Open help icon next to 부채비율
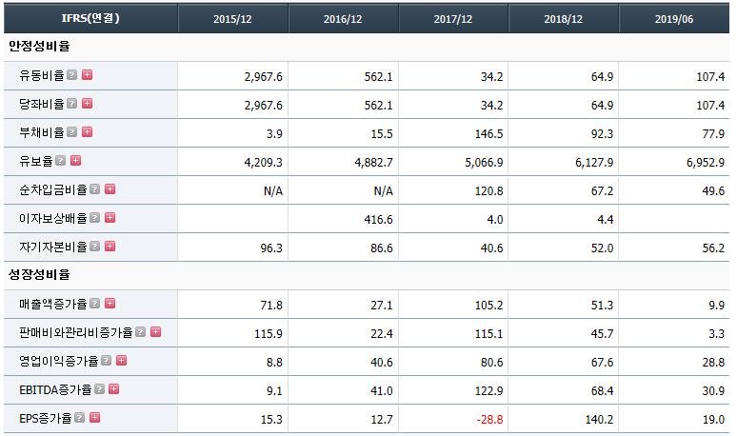This screenshot has height=436, width=737. click(x=72, y=132)
